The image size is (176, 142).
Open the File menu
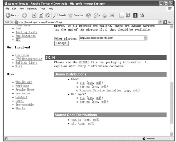7,9
